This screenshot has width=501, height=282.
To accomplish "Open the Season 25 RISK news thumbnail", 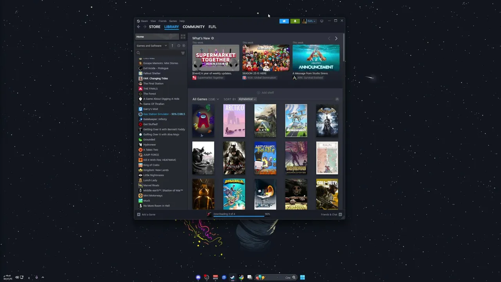I will coord(266,58).
